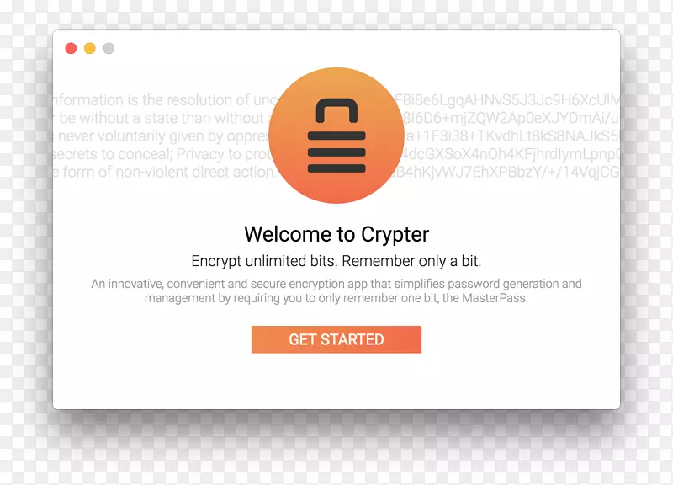Click faded line non-violent direct action
Viewport: 673px width, 485px height.
point(165,173)
